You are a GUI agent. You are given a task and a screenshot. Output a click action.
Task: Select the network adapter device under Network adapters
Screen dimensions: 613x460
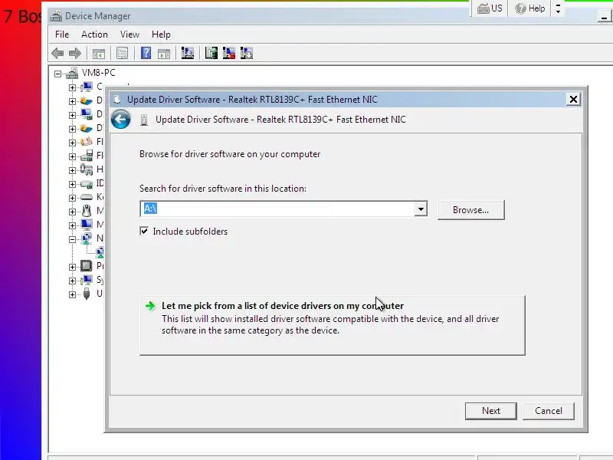point(100,252)
